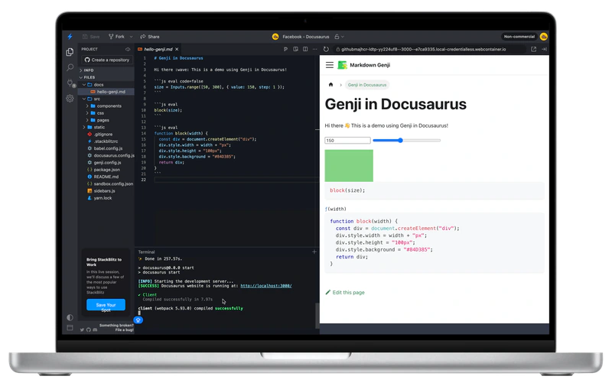The width and height of the screenshot is (612, 386).
Task: Open babel.config.js
Action: (x=106, y=148)
